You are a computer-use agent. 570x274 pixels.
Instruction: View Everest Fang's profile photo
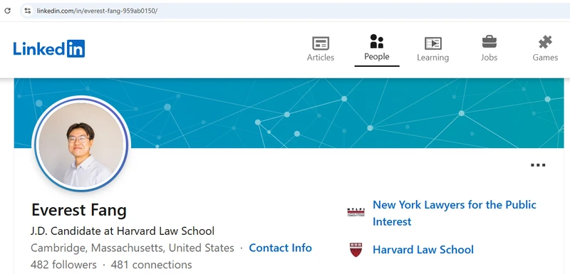[81, 144]
